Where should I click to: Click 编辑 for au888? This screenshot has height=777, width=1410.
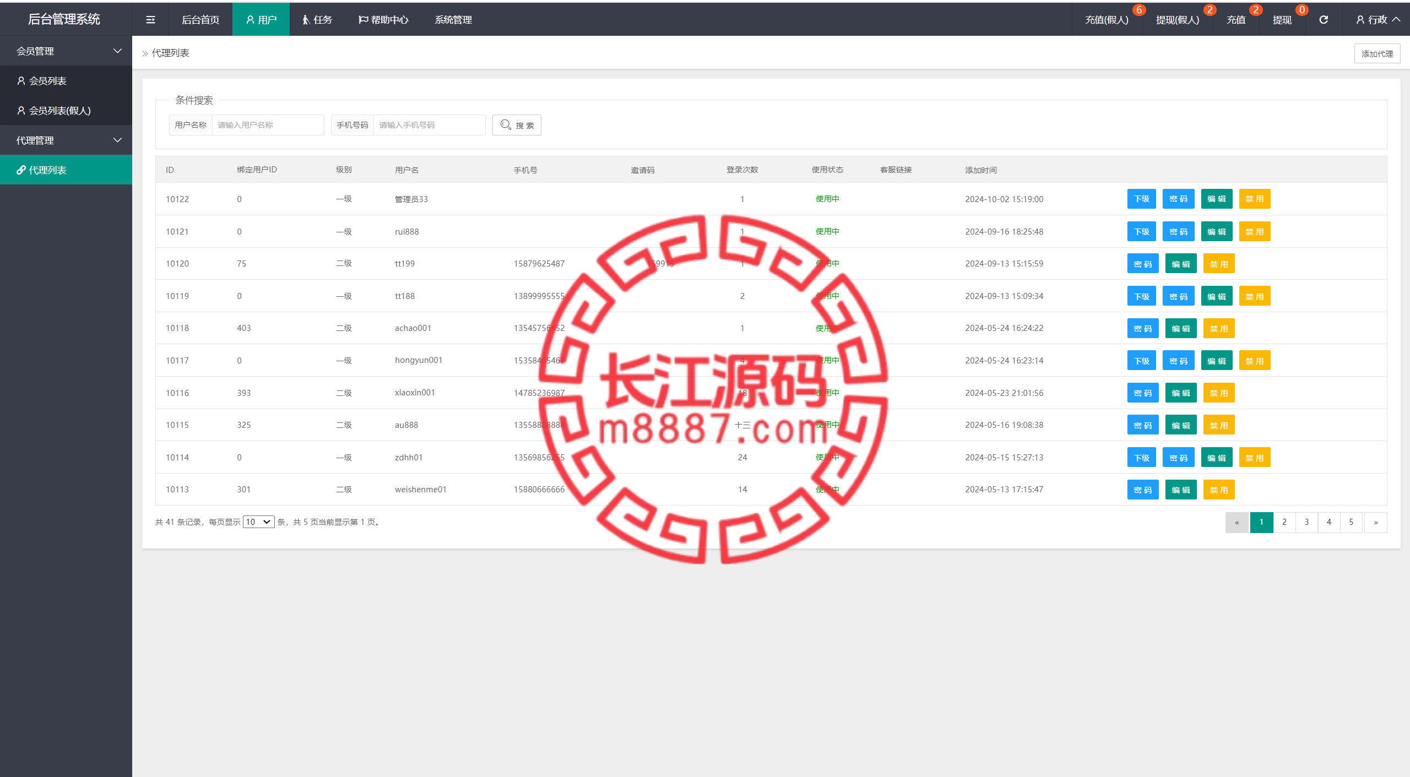[x=1181, y=425]
